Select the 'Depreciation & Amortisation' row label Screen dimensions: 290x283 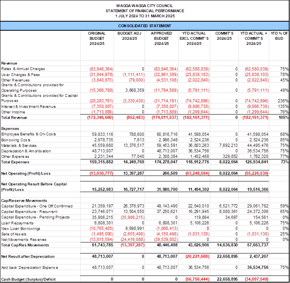(26, 151)
